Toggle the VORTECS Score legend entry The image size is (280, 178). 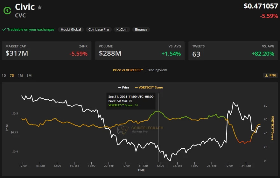click(149, 87)
